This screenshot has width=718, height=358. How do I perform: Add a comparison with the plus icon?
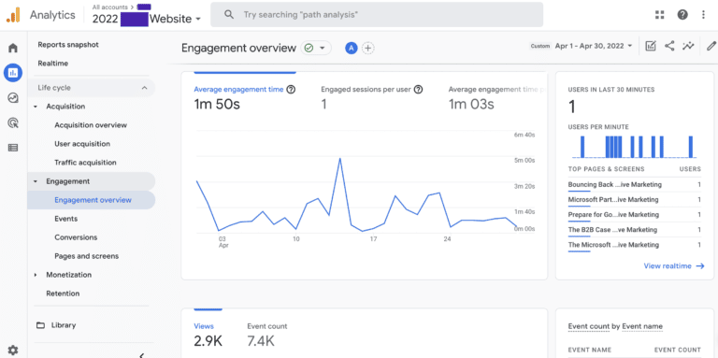(x=368, y=48)
